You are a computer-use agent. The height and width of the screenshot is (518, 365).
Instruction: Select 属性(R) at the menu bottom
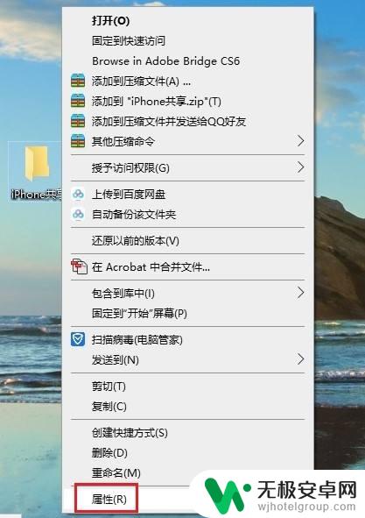point(109,500)
